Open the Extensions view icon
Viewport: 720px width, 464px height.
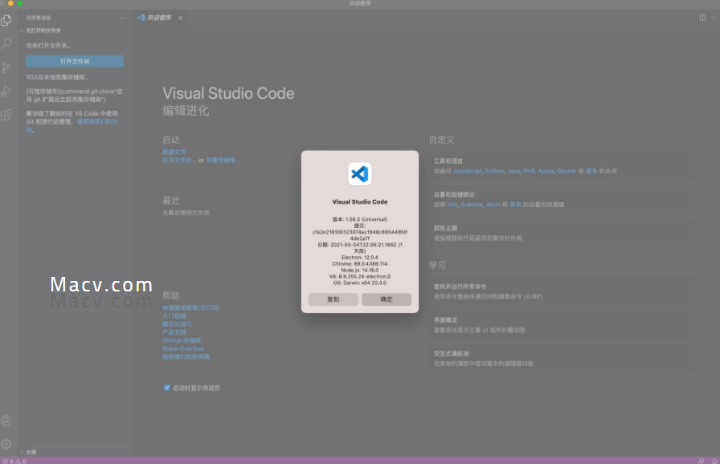pyautogui.click(x=6, y=115)
